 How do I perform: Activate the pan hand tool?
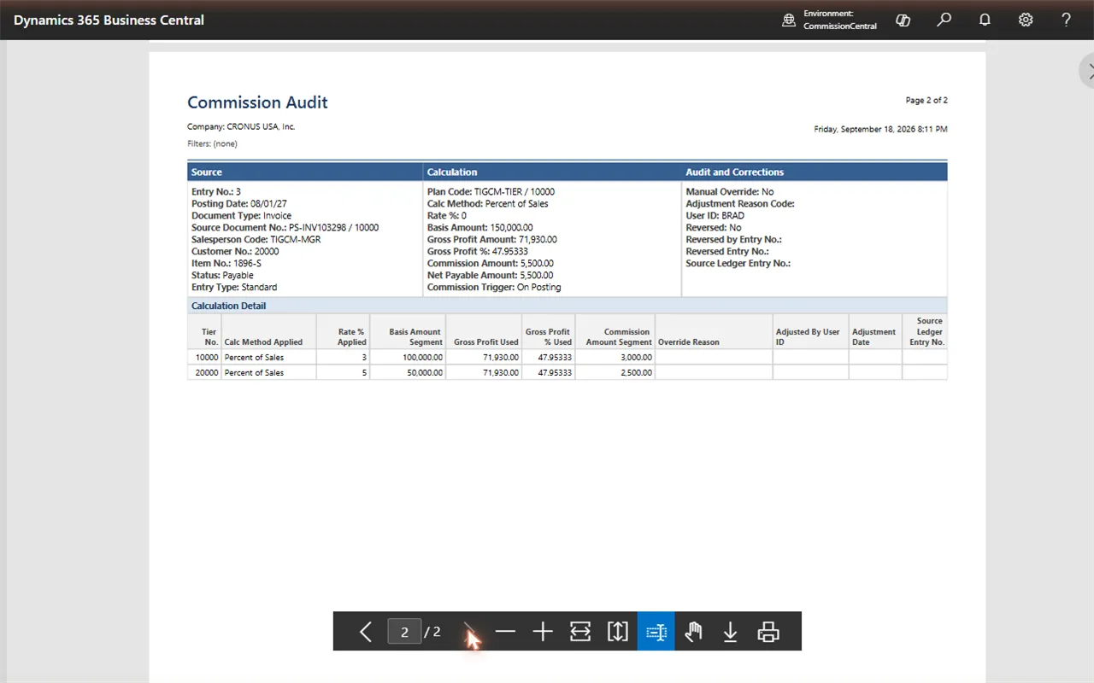693,632
